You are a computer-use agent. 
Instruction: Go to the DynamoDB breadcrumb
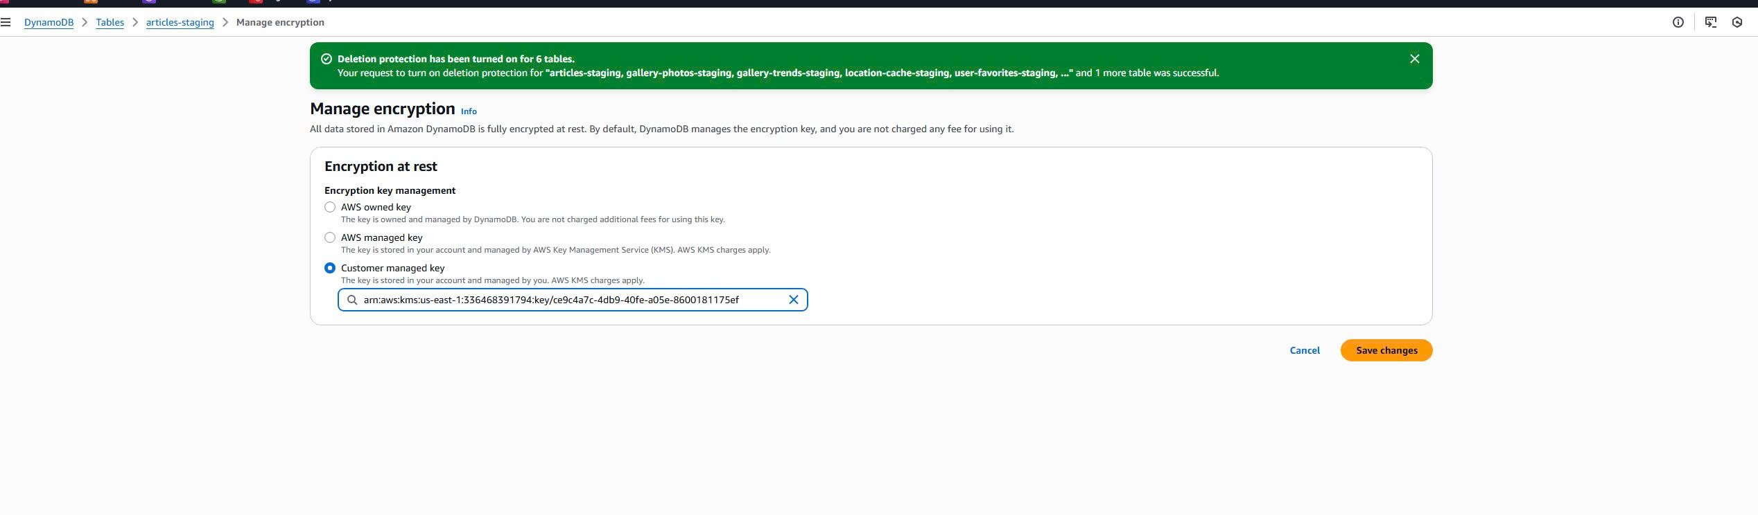pos(49,22)
